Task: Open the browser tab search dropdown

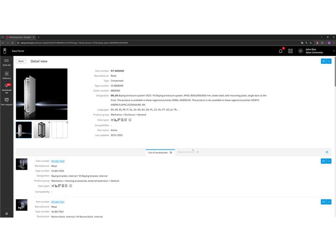Action: (3, 37)
